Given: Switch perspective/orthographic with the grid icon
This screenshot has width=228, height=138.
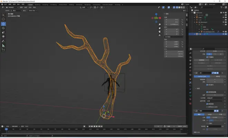Looking at the screenshot, I should pos(160,35).
